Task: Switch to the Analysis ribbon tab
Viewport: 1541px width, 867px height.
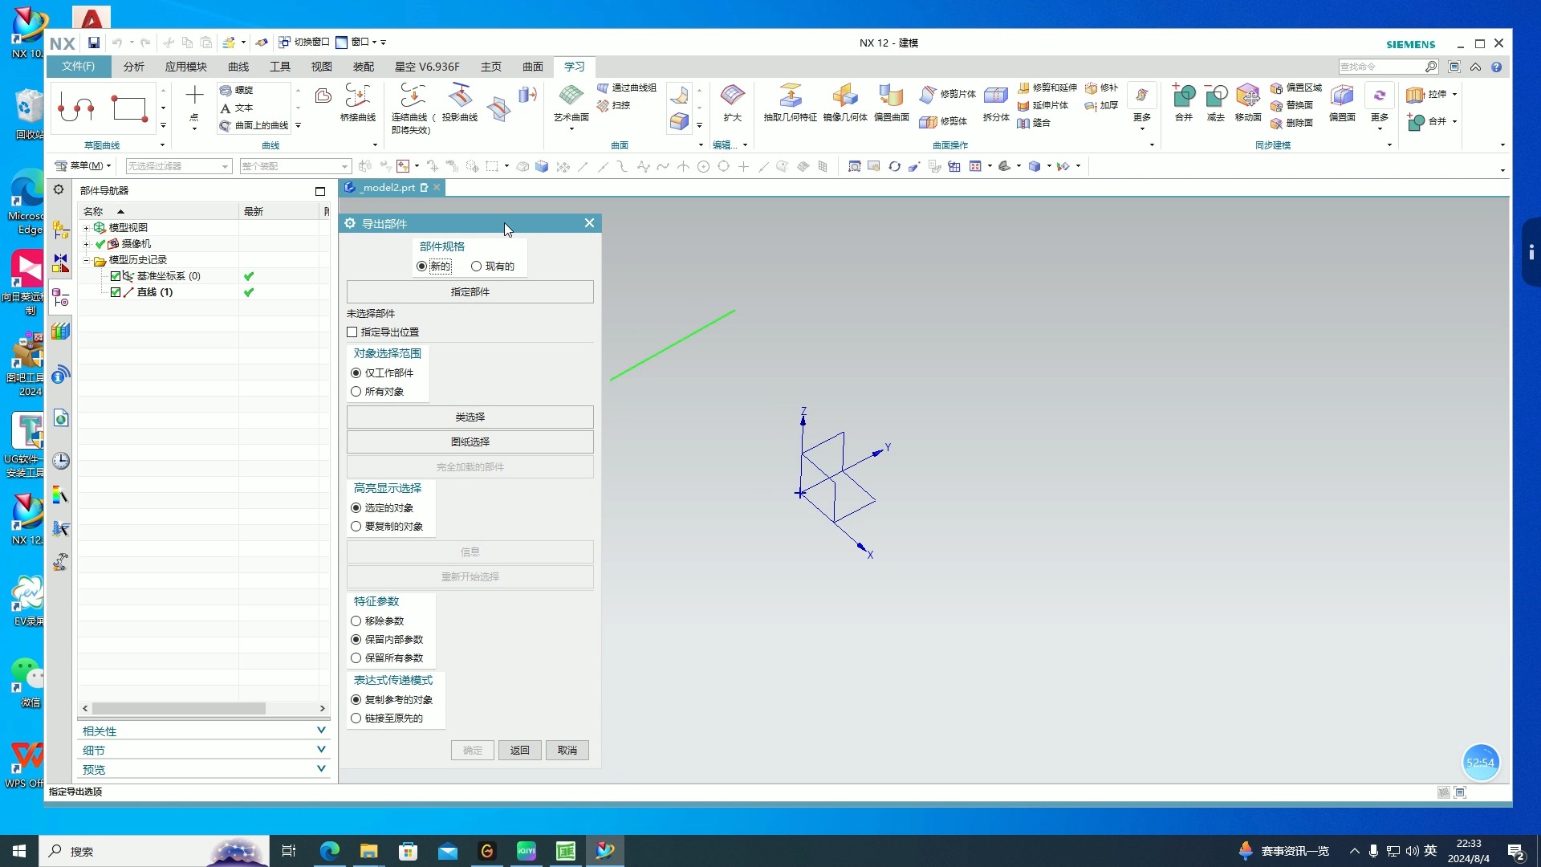Action: (x=134, y=67)
